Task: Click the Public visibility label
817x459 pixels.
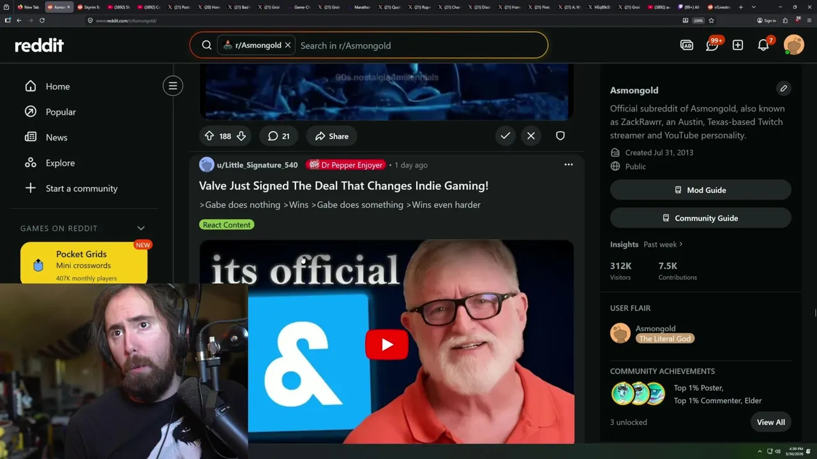Action: [636, 166]
